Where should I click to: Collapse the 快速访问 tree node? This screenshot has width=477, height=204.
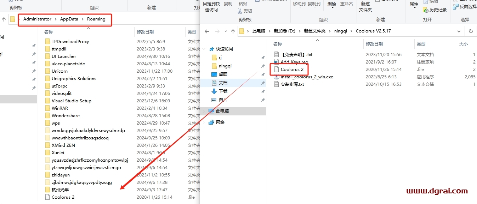point(204,49)
